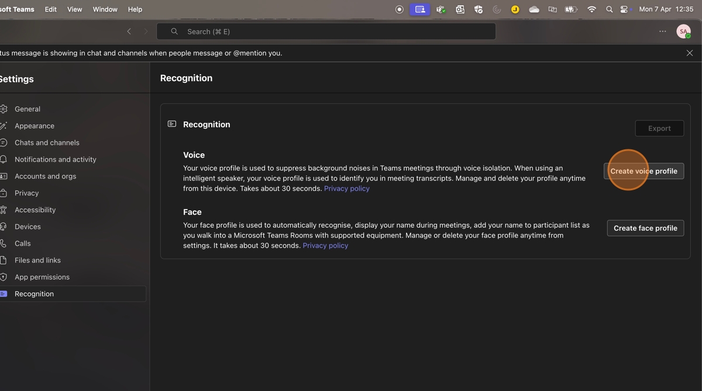Open the Edit menu

(51, 9)
